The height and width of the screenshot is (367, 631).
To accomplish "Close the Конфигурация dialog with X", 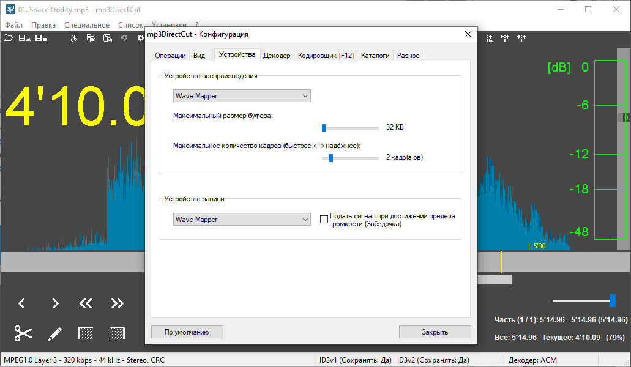I will pos(468,35).
